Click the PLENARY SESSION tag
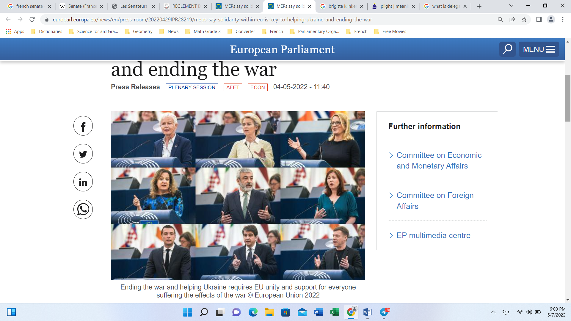This screenshot has height=321, width=571. [192, 87]
